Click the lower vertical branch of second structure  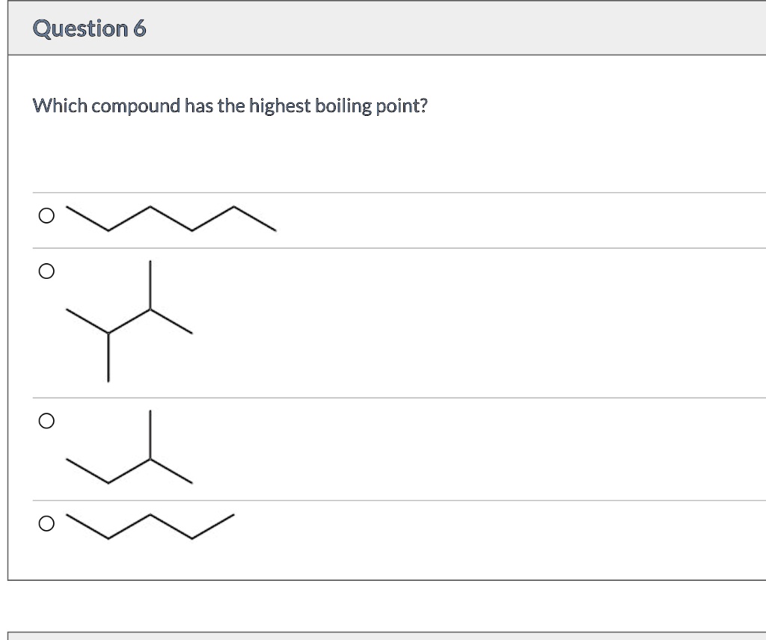tap(108, 357)
